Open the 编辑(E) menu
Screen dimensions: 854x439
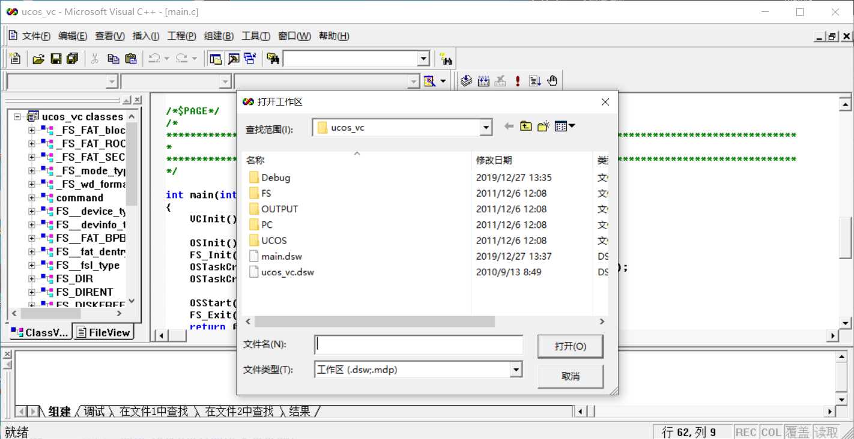tap(73, 36)
